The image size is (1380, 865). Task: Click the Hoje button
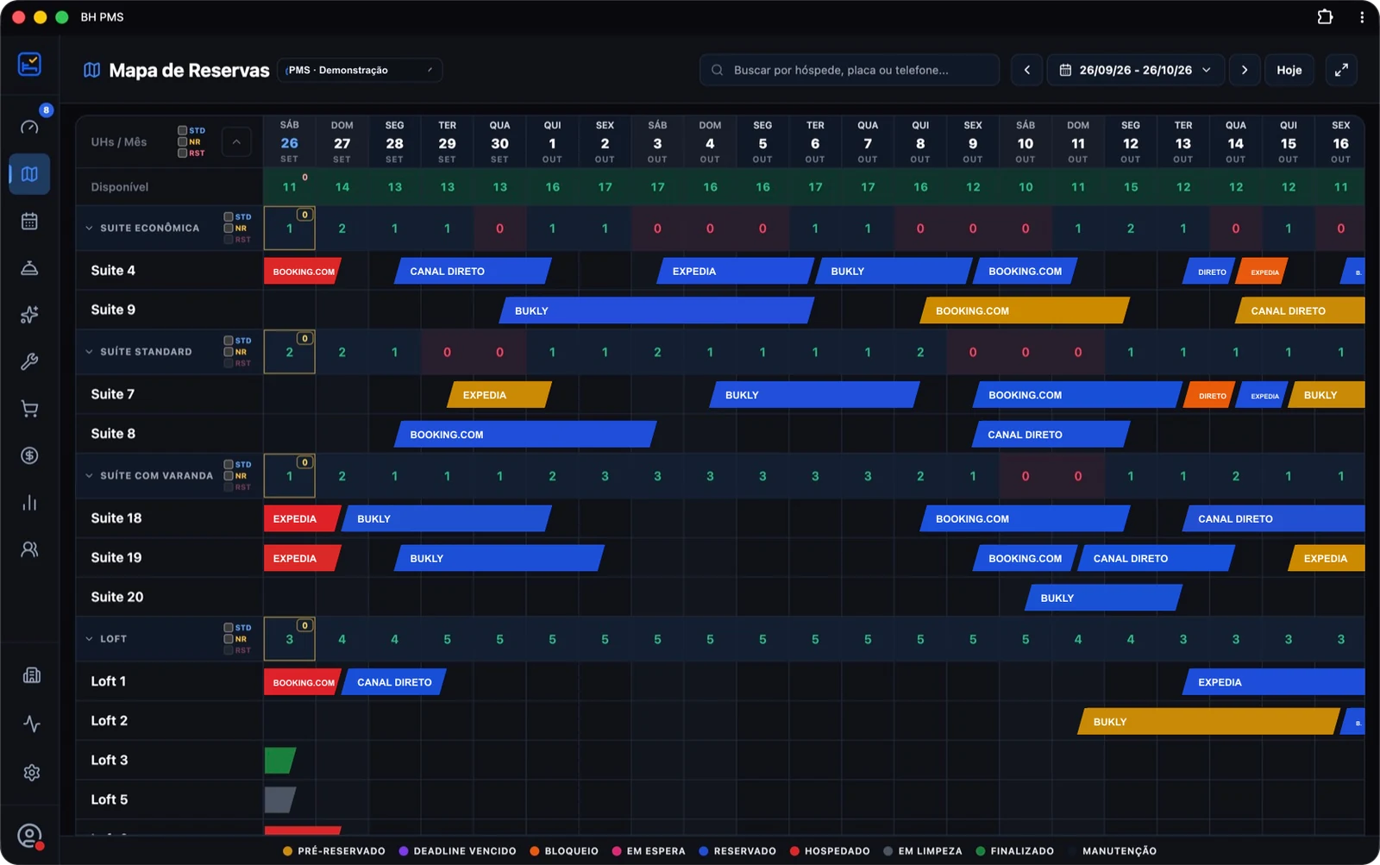(x=1289, y=70)
